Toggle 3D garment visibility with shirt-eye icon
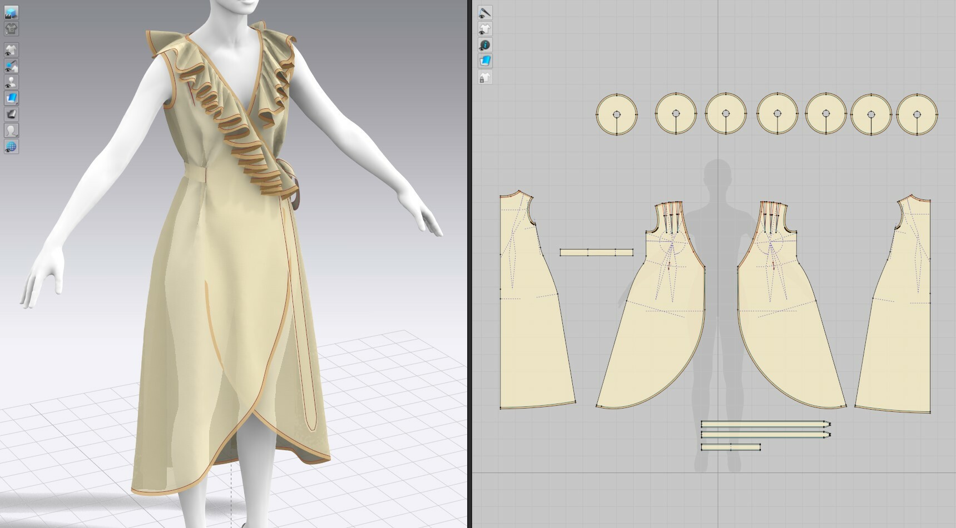956x528 pixels. tap(11, 49)
